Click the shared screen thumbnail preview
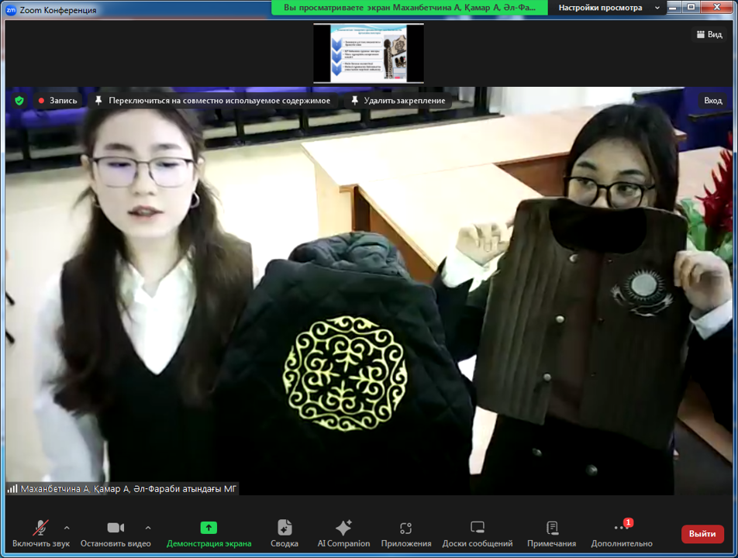Image resolution: width=738 pixels, height=558 pixels. coord(368,53)
